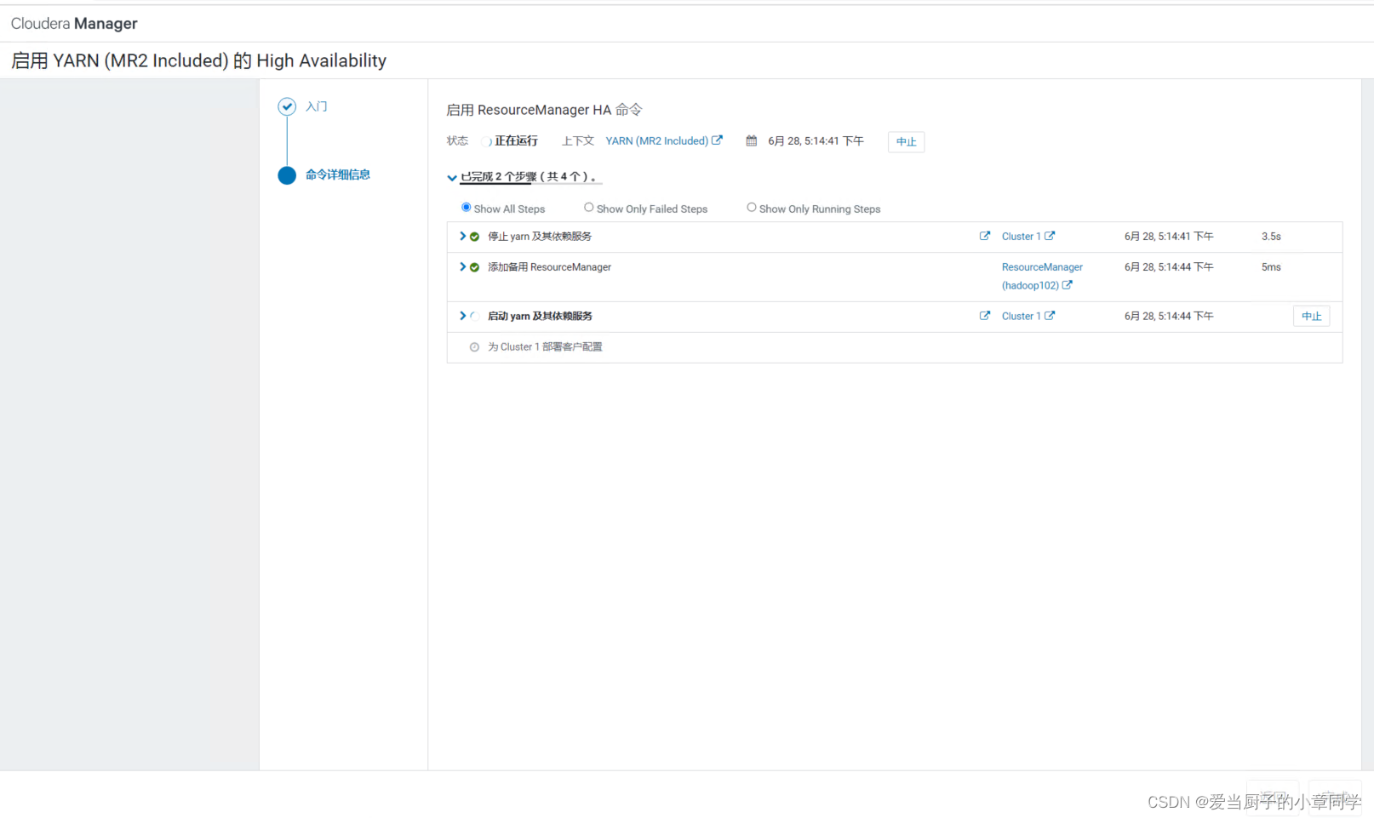This screenshot has width=1374, height=818.
Task: Click the 正在运行 status text
Action: 516,141
